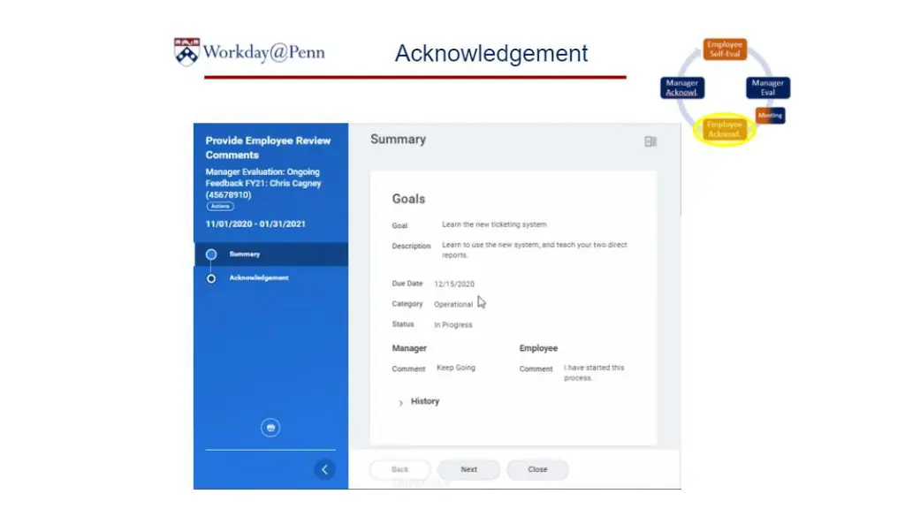The width and height of the screenshot is (905, 509).
Task: Click the Back button
Action: [400, 469]
